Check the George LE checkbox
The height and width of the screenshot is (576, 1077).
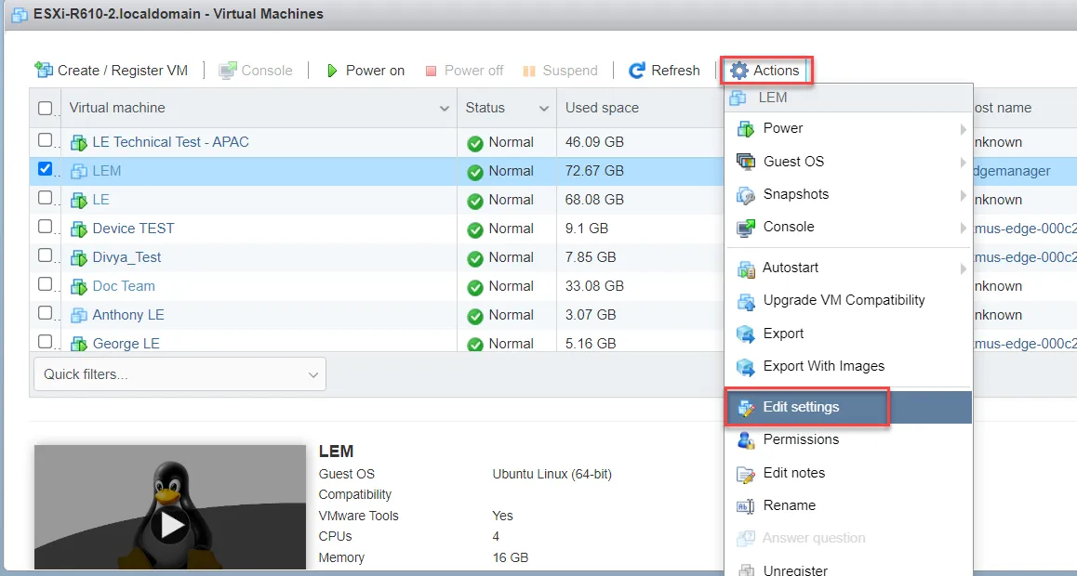pyautogui.click(x=45, y=341)
